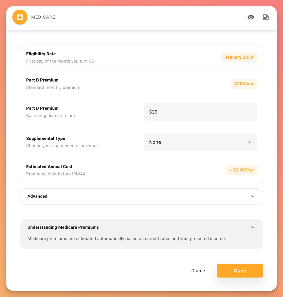Click the ~$2,903/yr estimated cost badge
The width and height of the screenshot is (283, 297).
[x=242, y=170]
